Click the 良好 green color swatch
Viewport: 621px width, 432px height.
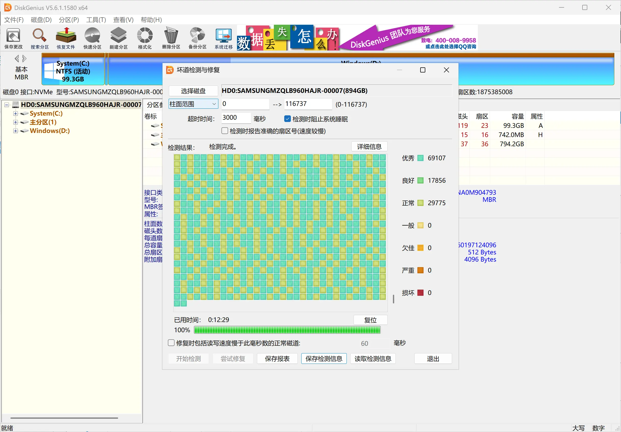(x=420, y=180)
